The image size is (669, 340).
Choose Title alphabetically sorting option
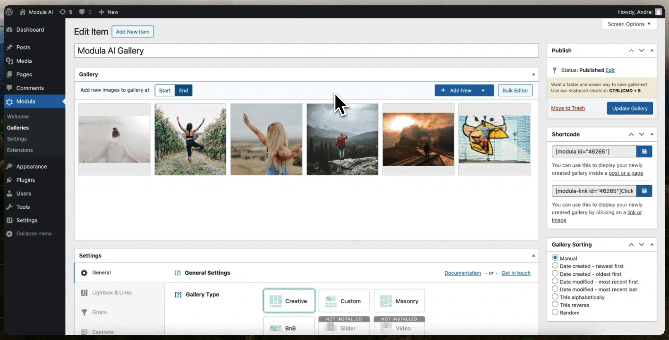tap(555, 297)
